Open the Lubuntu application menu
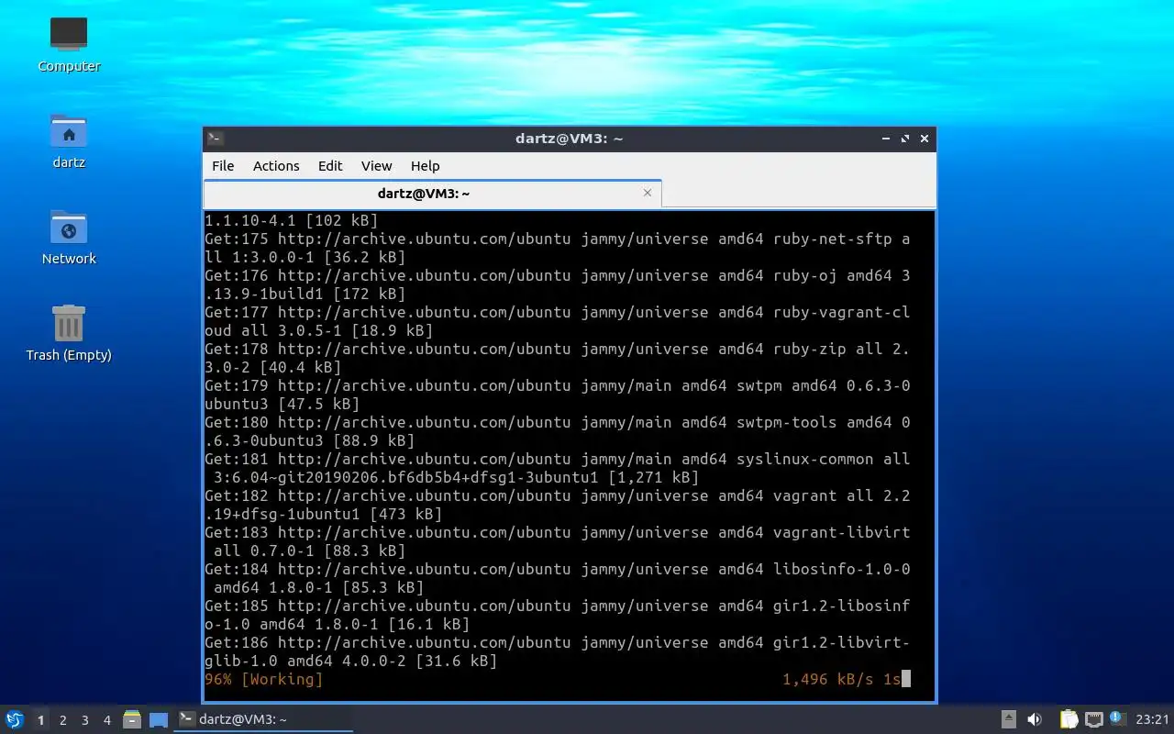 [14, 719]
